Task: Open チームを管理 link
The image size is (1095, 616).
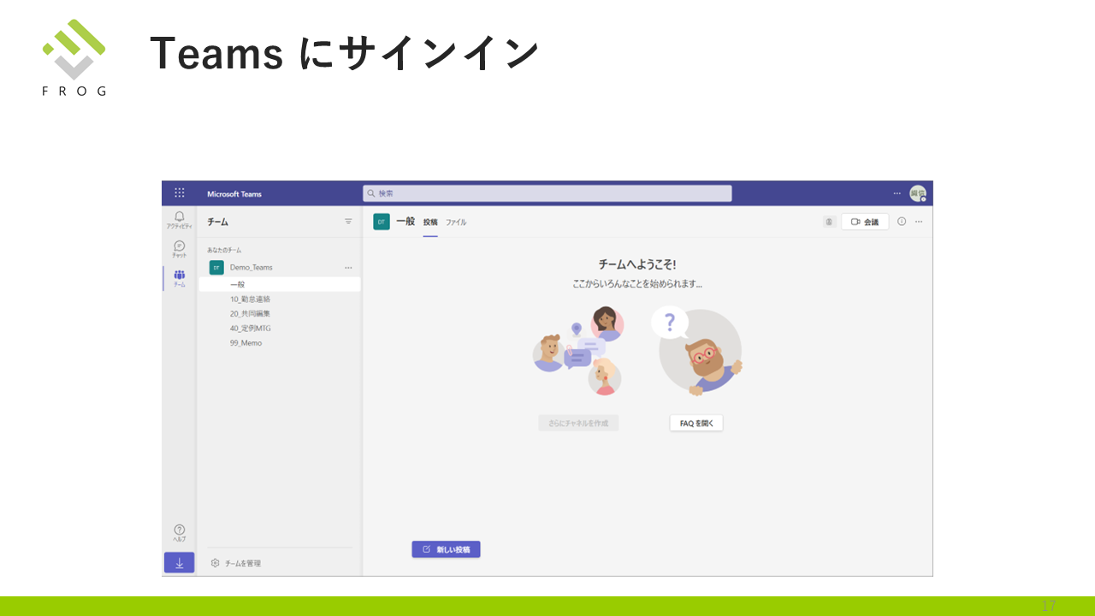Action: (243, 564)
